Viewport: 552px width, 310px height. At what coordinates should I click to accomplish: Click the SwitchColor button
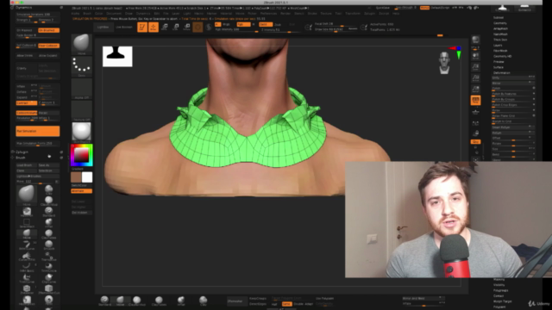[x=81, y=185]
